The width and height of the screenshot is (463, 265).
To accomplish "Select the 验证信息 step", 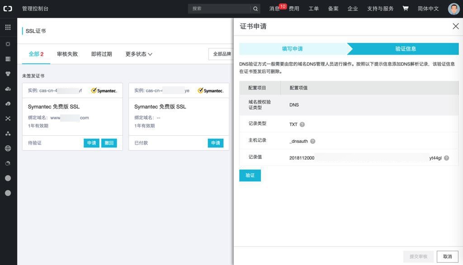I will (406, 49).
